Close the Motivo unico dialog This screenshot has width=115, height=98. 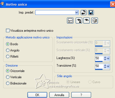[113, 4]
